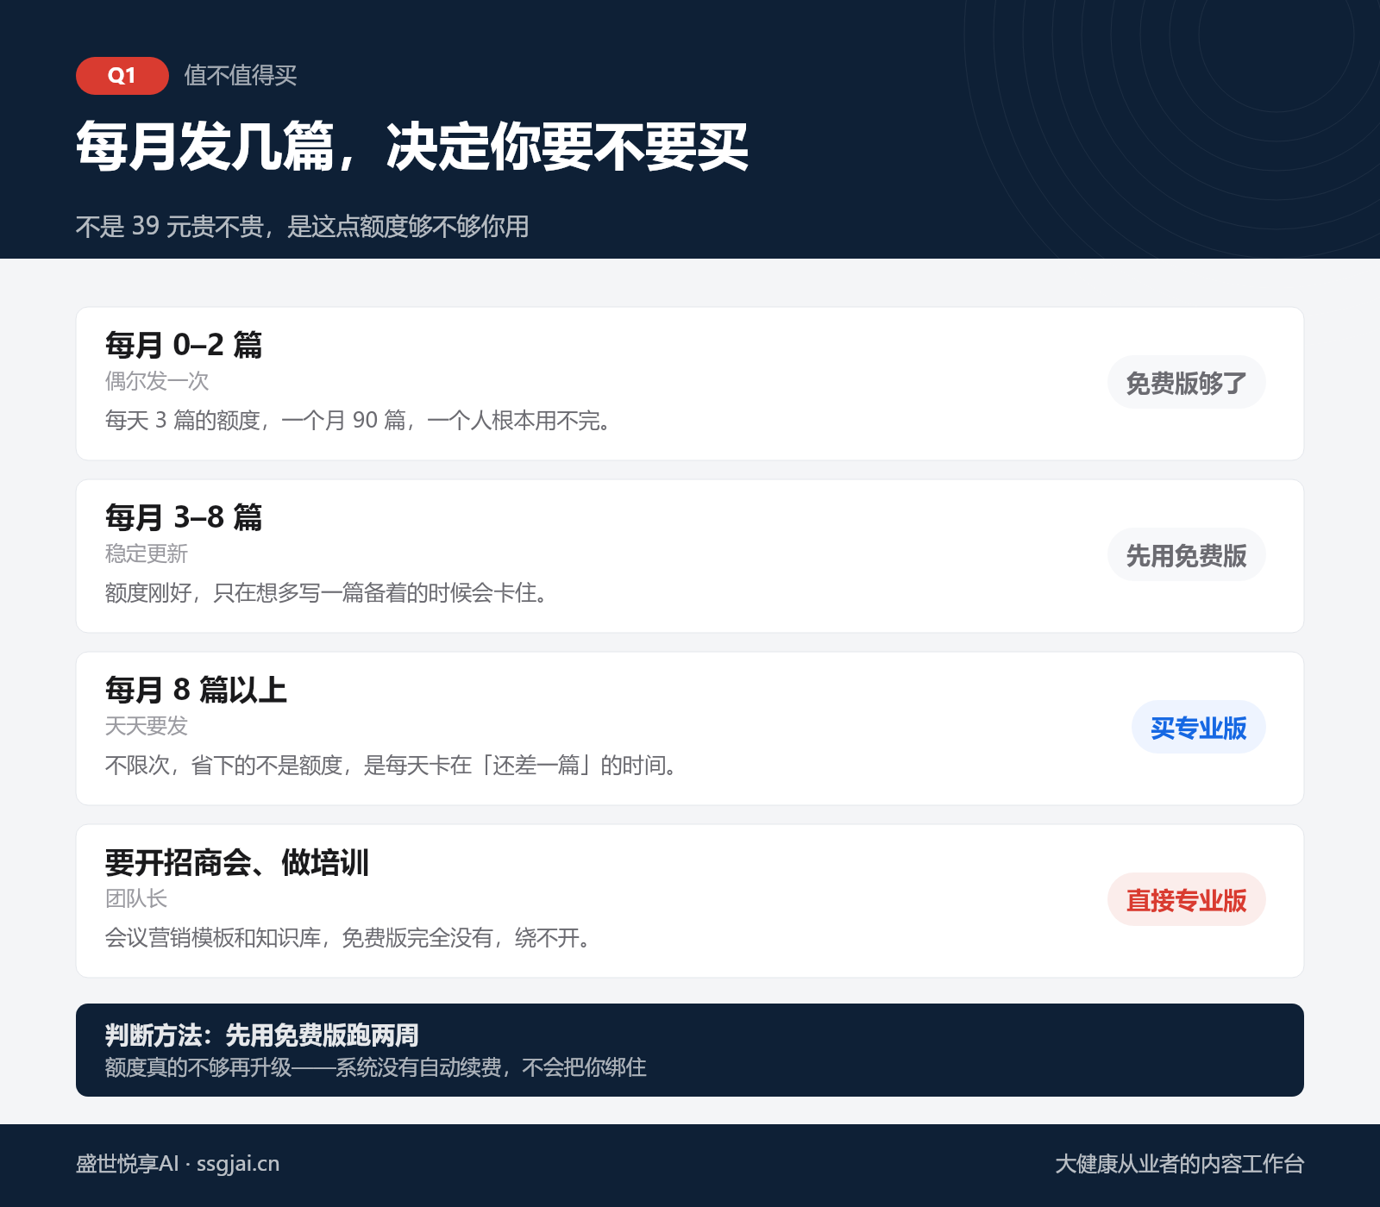Click the line starting 不限次，省下的不是额度
Image resolution: width=1380 pixels, height=1207 pixels.
[x=392, y=766]
